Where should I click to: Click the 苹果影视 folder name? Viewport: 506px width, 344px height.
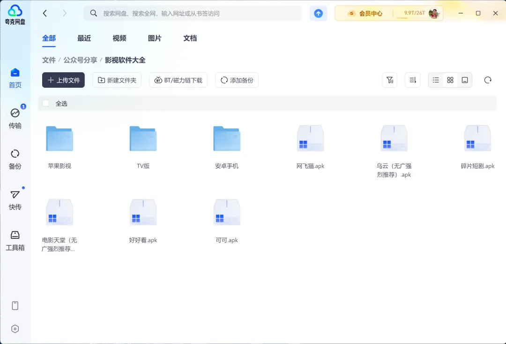(x=60, y=166)
